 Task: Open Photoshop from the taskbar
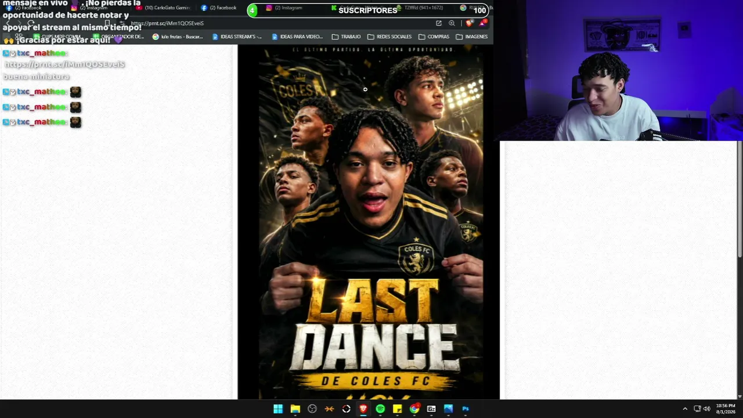click(x=466, y=409)
